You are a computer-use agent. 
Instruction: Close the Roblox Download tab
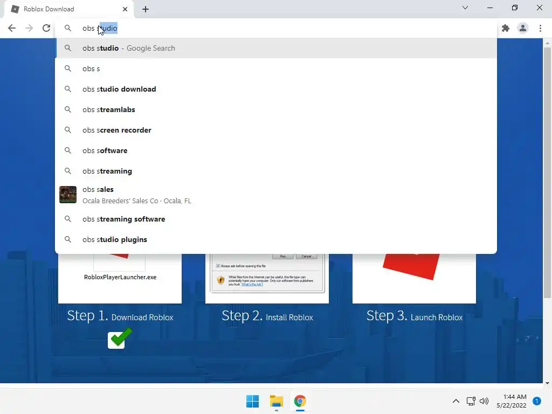(125, 9)
